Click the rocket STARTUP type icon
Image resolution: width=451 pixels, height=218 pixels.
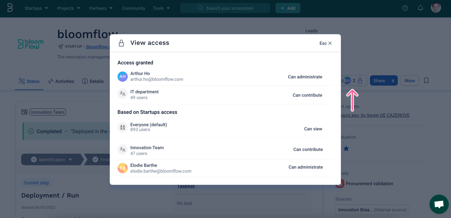click(x=61, y=47)
